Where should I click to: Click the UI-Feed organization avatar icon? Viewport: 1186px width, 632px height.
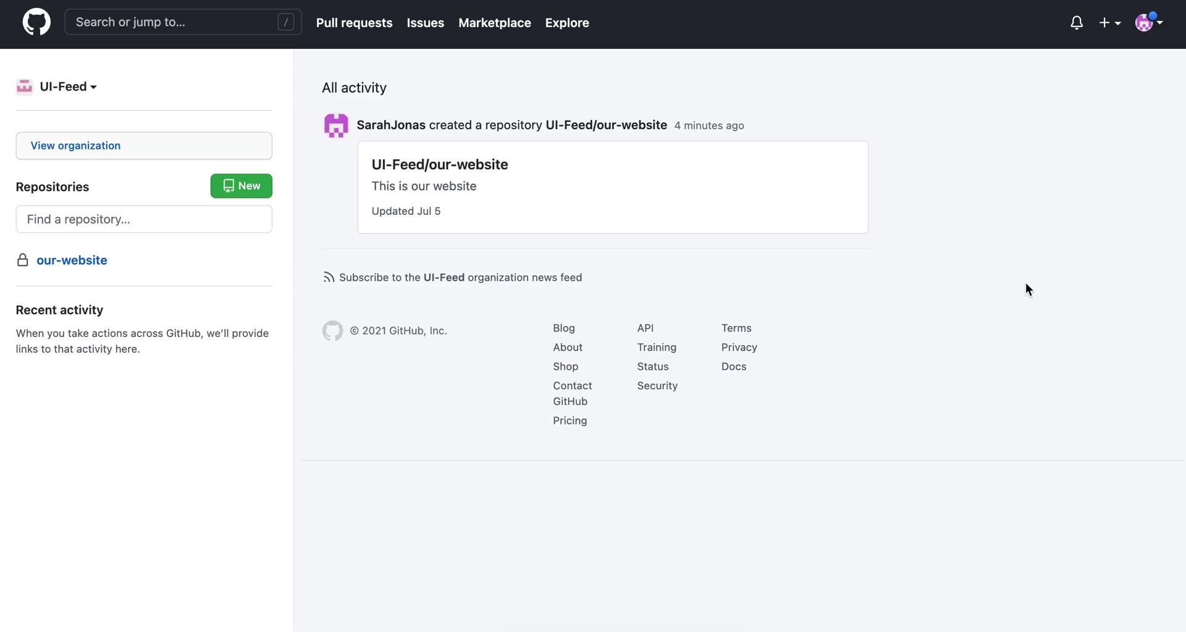(x=24, y=86)
